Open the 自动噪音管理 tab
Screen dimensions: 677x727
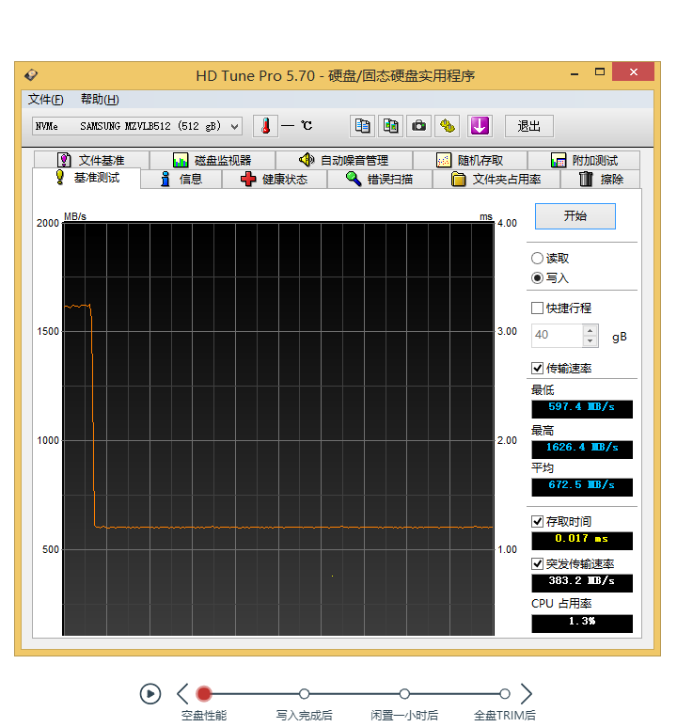(x=344, y=161)
